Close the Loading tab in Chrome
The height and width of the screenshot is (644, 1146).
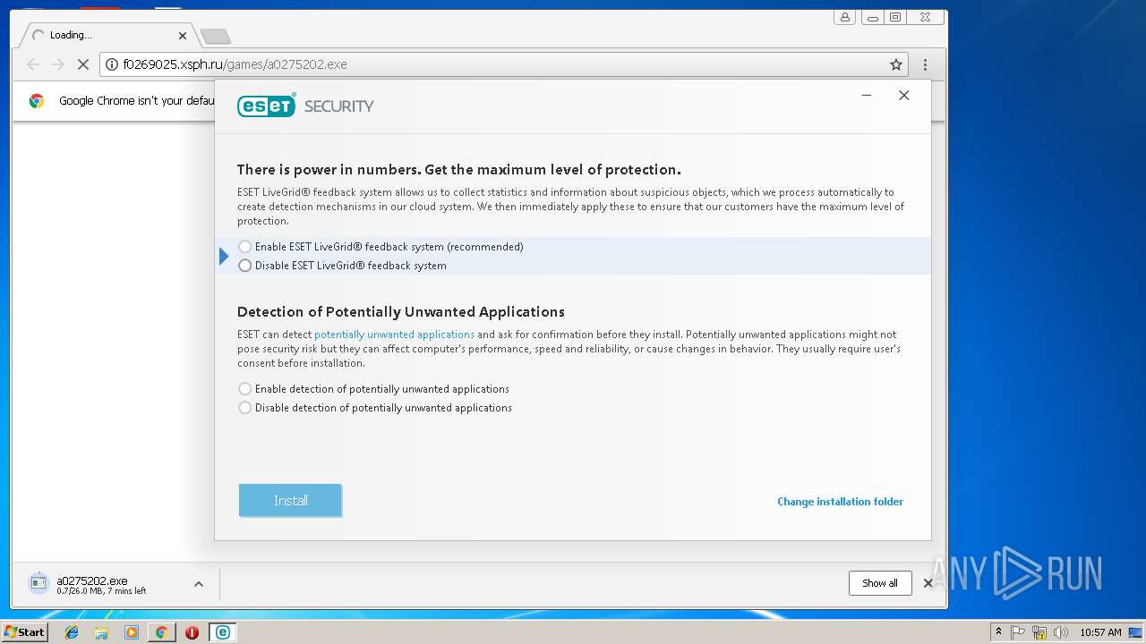click(x=183, y=36)
